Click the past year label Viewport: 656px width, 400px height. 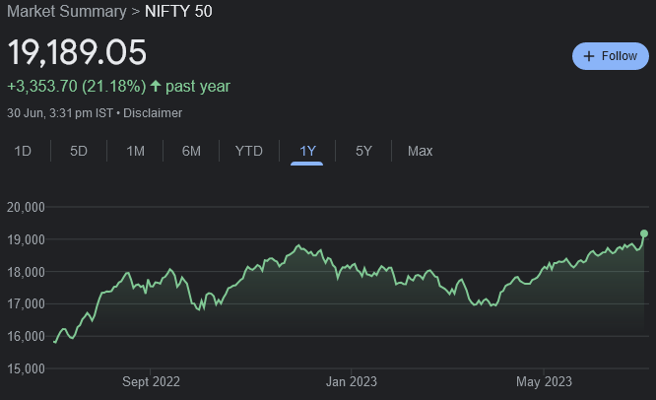198,87
